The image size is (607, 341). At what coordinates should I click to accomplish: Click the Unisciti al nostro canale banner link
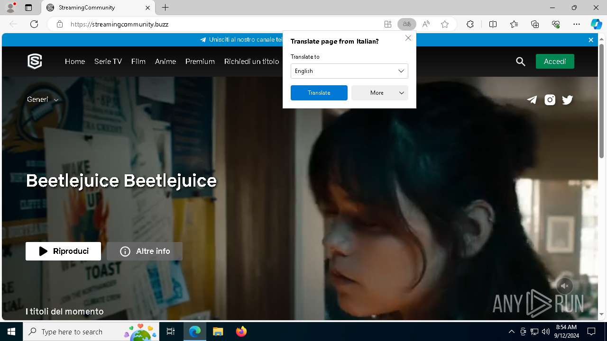[x=246, y=40]
